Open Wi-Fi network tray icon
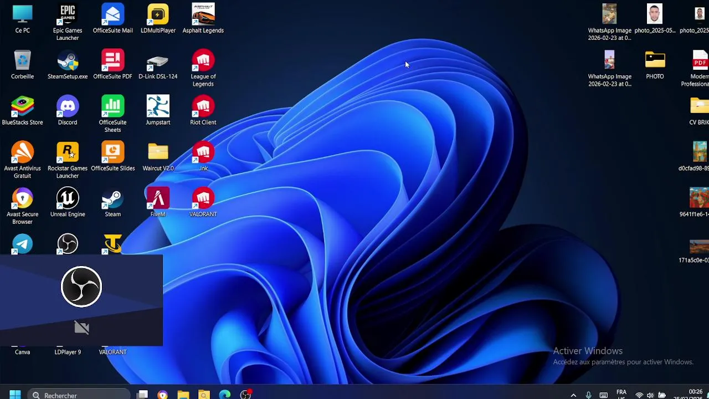Viewport: 709px width, 399px height. tap(639, 395)
